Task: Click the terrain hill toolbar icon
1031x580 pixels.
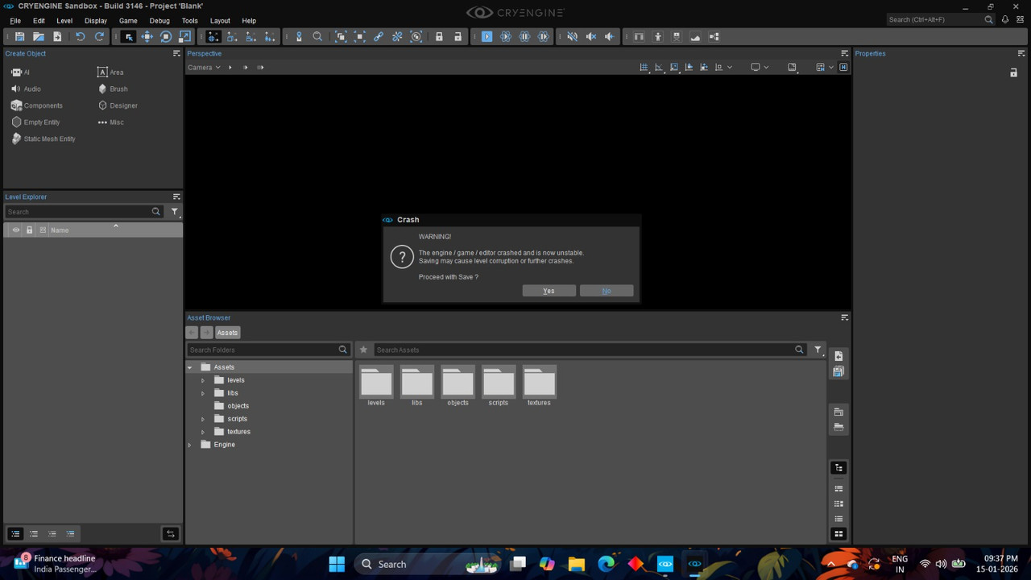Action: click(695, 37)
